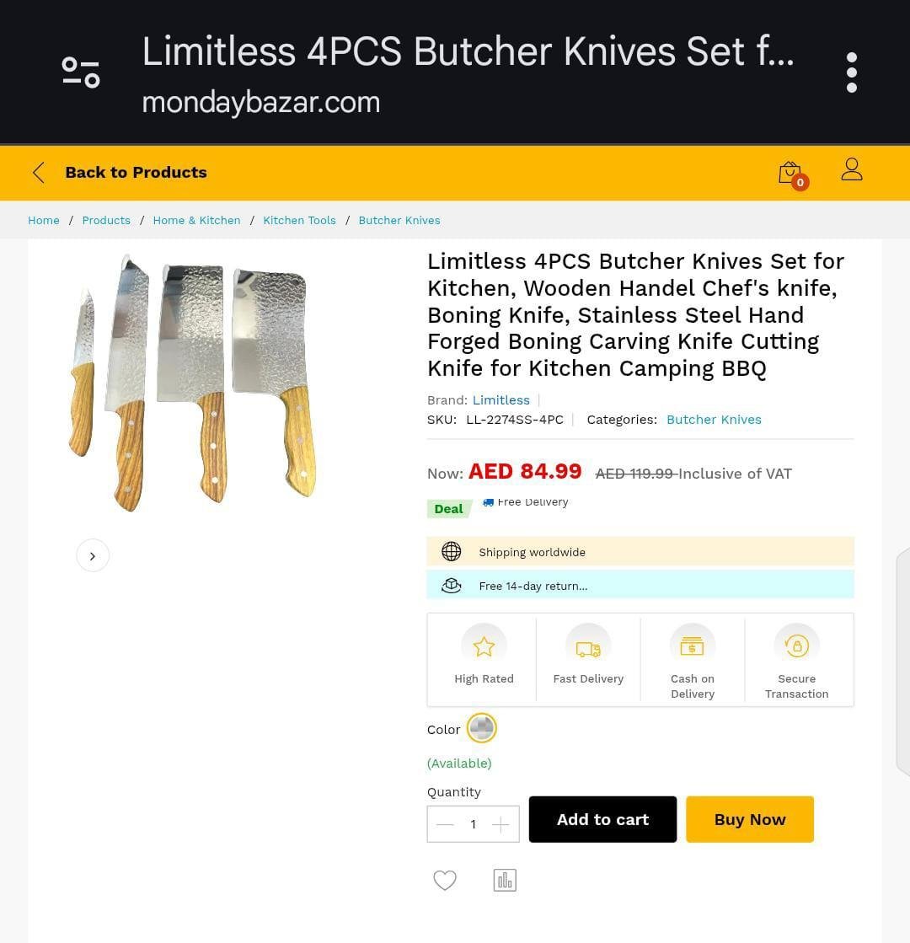Increase quantity with plus button
This screenshot has height=943, width=910.
pyautogui.click(x=500, y=824)
